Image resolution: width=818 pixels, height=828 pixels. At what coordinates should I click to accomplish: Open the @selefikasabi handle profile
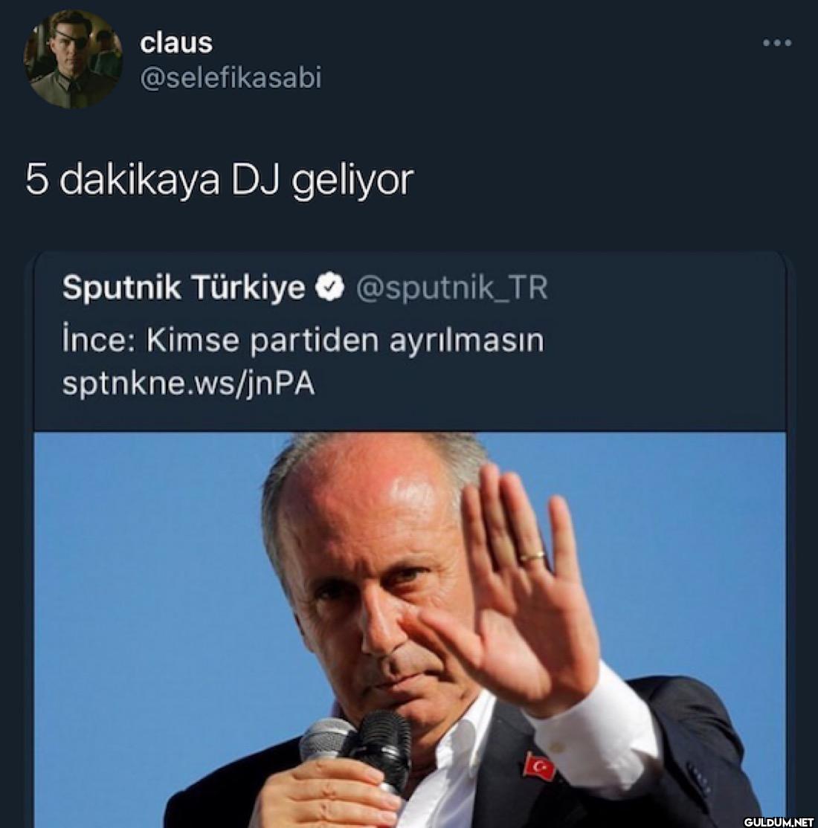pyautogui.click(x=231, y=78)
